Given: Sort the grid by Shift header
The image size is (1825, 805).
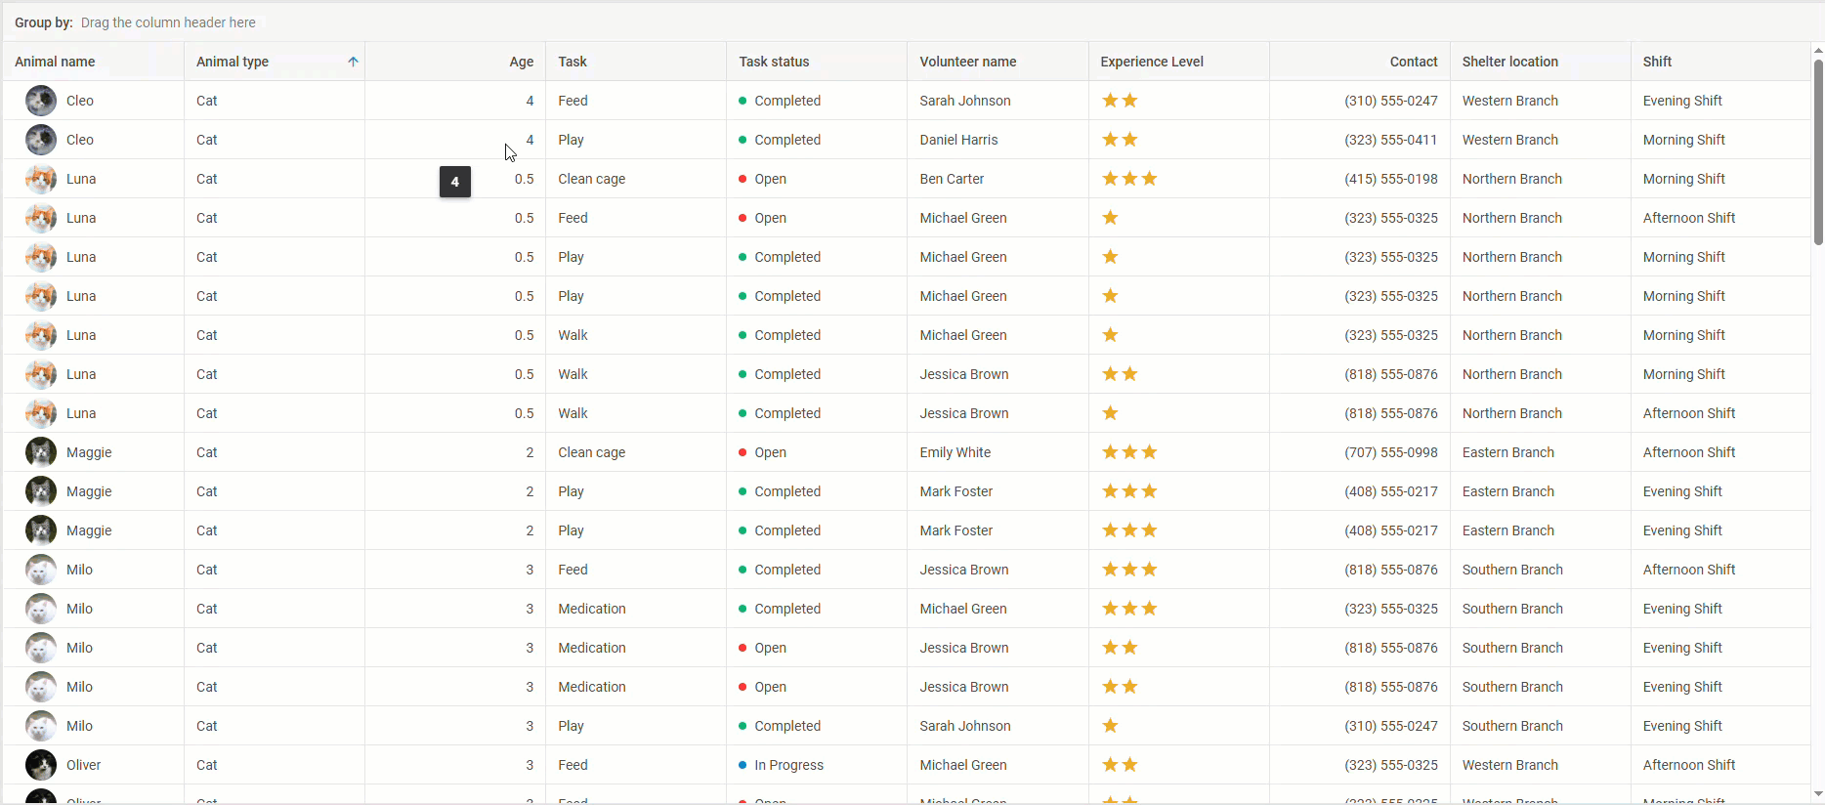Looking at the screenshot, I should (x=1657, y=62).
